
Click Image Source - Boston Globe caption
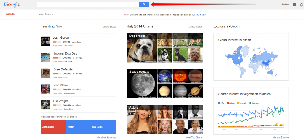[63, 109]
